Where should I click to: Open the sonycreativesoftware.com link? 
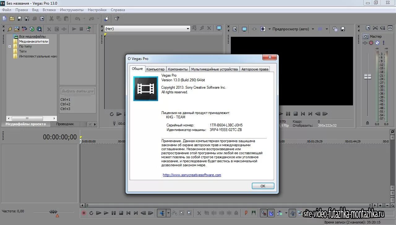[x=192, y=175]
